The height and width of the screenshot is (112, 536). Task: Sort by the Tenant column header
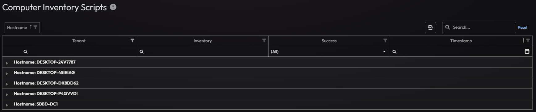79,41
